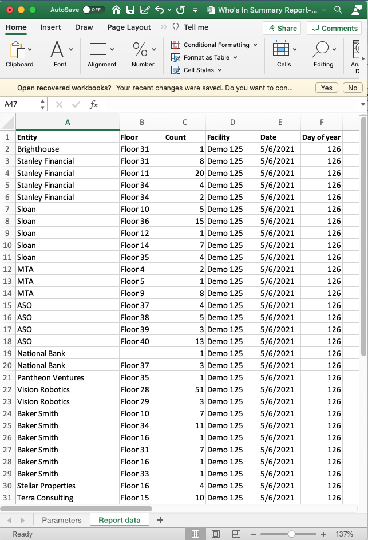Open the Number format group
This screenshot has width=368, height=540.
pos(143,54)
